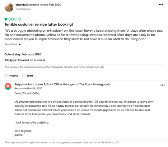Screen dimensions: 168x147
Task: Mark the review as Helpful
Action: point(11,76)
